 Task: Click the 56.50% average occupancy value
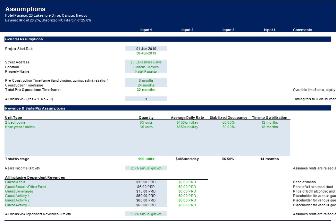pos(228,159)
